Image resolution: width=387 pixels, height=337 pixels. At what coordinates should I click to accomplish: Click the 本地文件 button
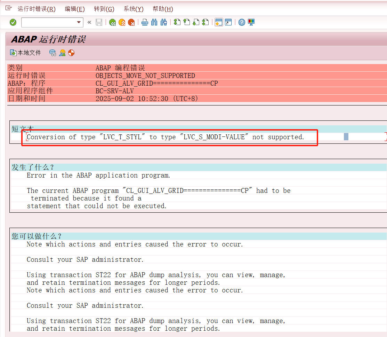pyautogui.click(x=25, y=53)
